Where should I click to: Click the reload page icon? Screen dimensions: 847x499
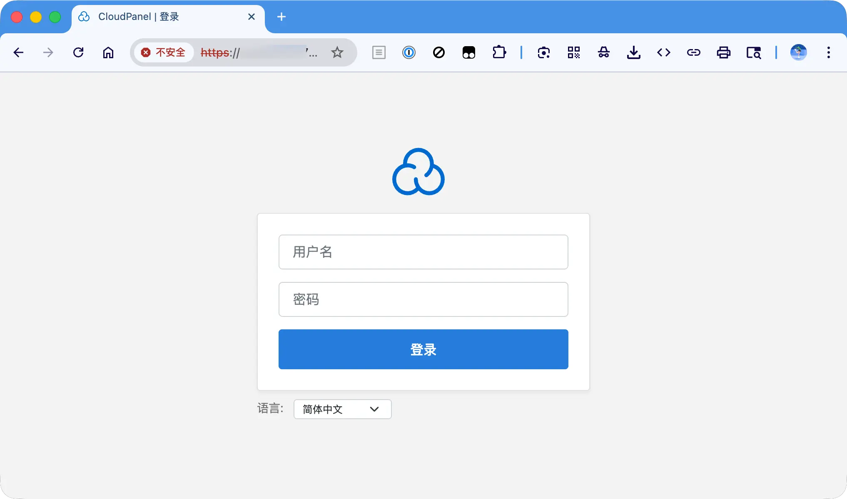78,52
